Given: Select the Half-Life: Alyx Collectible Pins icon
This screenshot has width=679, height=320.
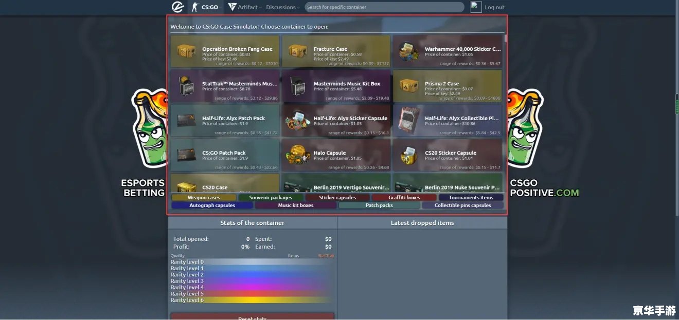Looking at the screenshot, I should point(408,120).
